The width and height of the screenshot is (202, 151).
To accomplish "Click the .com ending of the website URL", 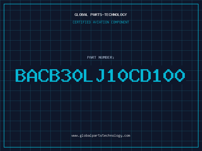I will pos(126,136).
